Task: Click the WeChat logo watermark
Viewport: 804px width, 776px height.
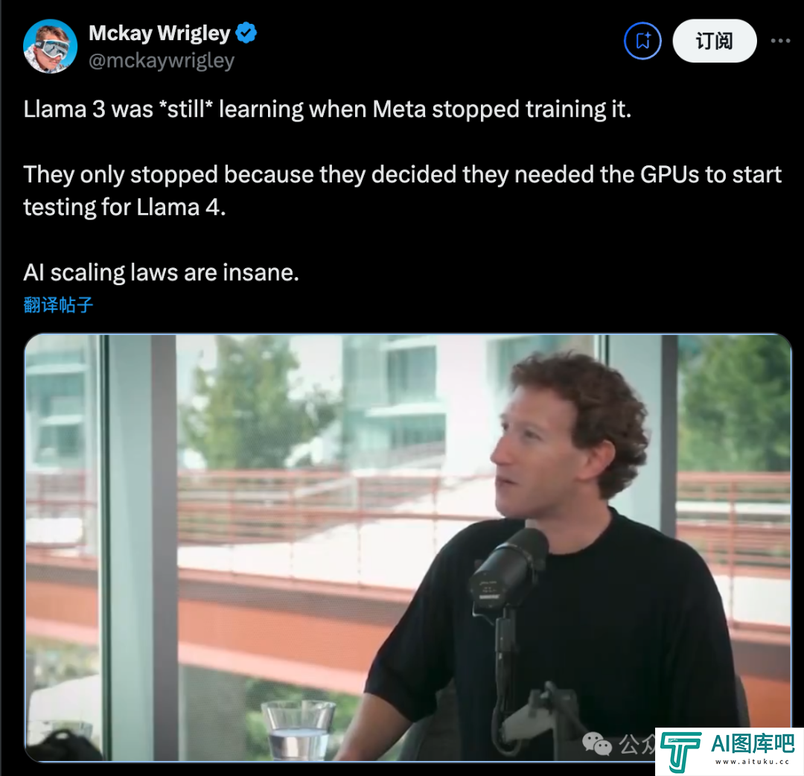Action: tap(597, 744)
